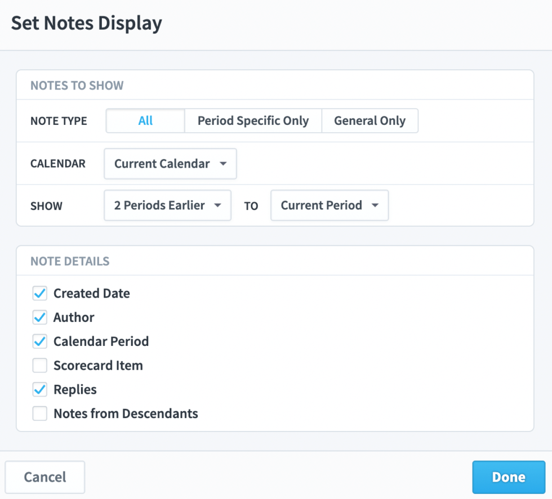Click the Set Notes Display title
The image size is (552, 499).
click(x=87, y=23)
